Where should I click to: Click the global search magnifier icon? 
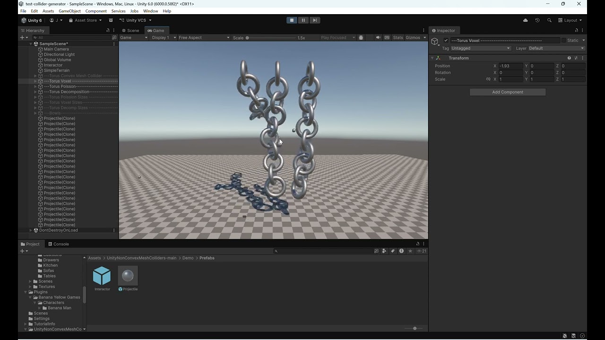[x=549, y=20]
